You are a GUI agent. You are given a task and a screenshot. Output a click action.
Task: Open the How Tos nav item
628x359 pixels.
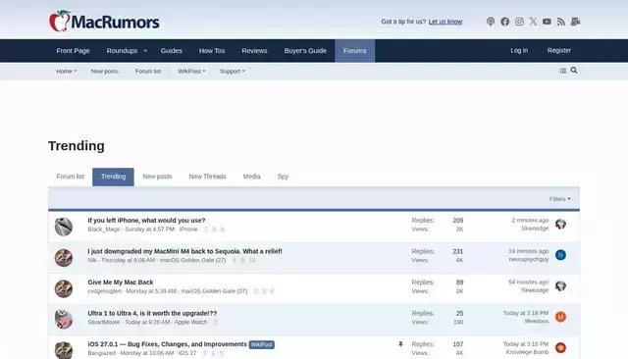tap(212, 51)
